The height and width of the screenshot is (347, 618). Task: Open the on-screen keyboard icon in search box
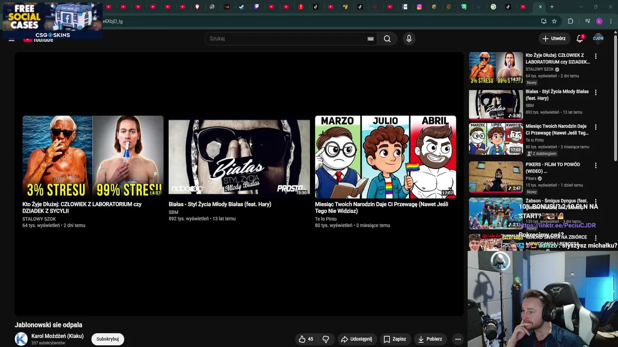coord(370,39)
